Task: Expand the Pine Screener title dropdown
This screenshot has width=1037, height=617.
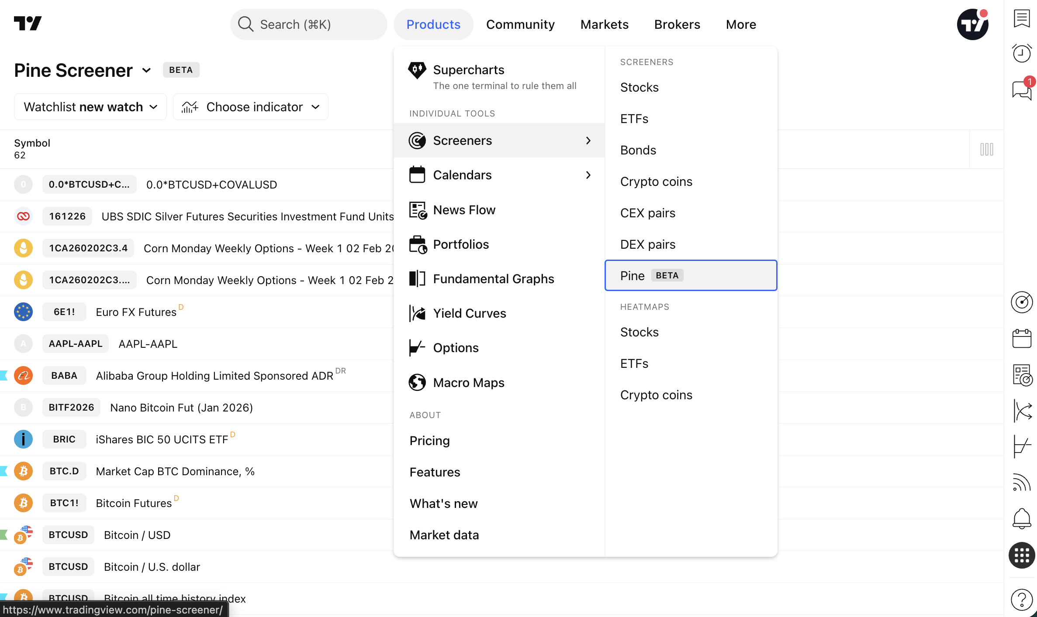Action: pyautogui.click(x=146, y=70)
